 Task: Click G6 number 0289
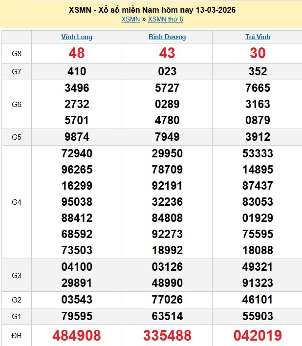point(167,104)
